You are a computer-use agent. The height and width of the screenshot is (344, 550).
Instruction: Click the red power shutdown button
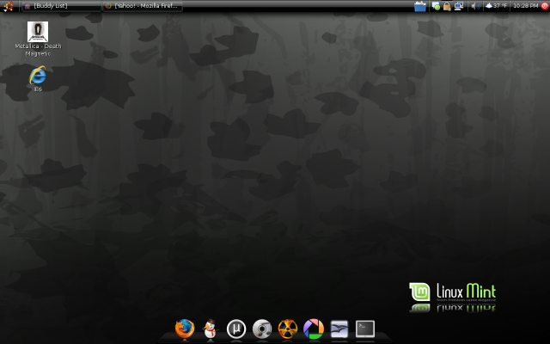tap(545, 6)
